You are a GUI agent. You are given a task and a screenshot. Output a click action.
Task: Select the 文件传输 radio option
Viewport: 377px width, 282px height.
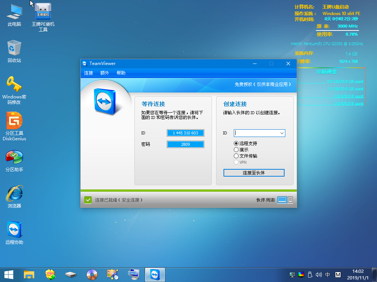click(246, 156)
